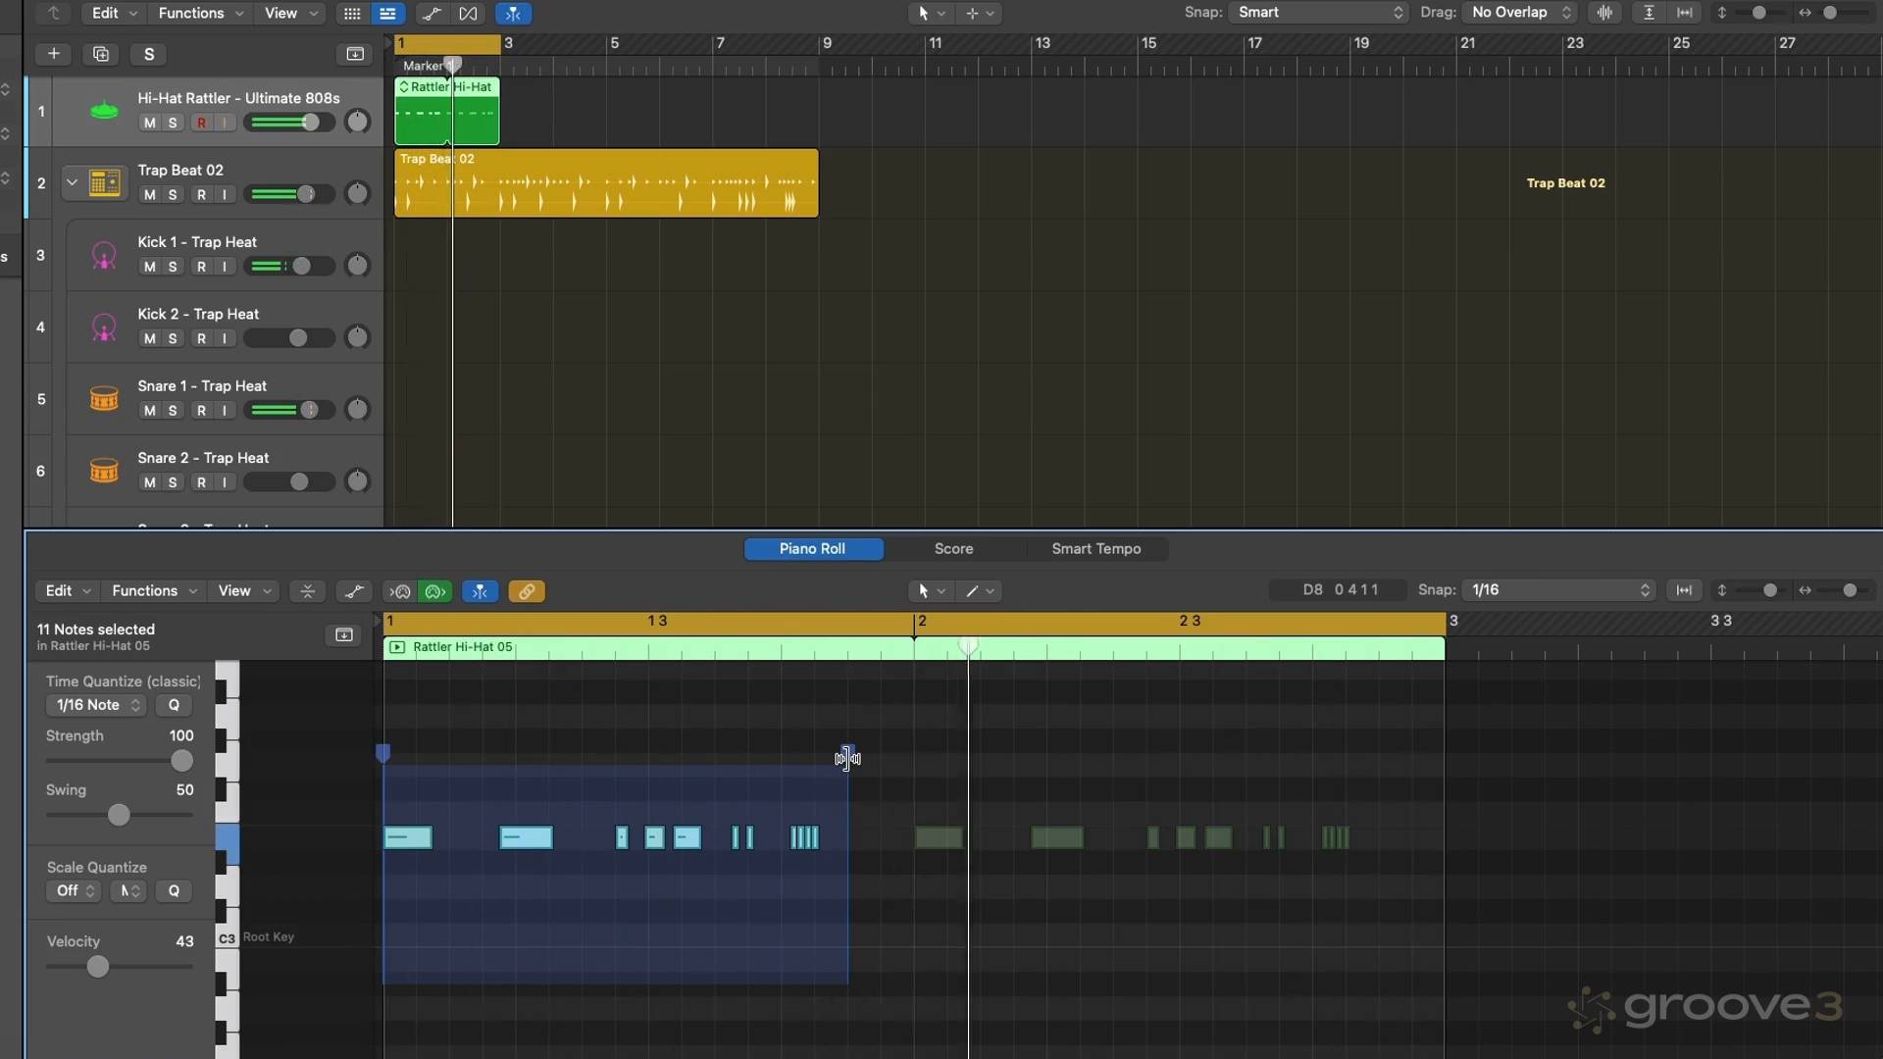Mute the Trap Beat 02 track

pyautogui.click(x=149, y=195)
